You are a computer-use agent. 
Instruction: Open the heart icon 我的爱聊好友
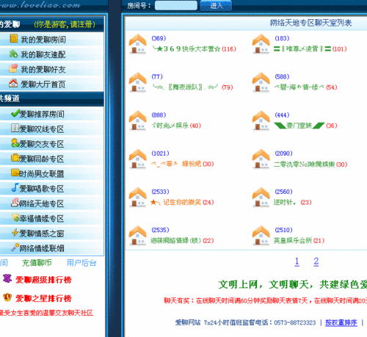coord(13,68)
